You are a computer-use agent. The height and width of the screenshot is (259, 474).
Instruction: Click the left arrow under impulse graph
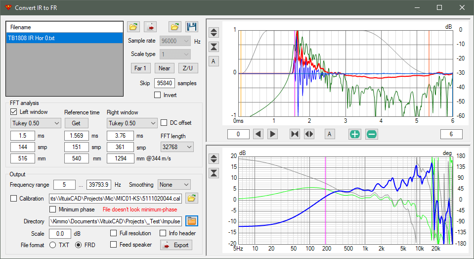[x=258, y=134]
